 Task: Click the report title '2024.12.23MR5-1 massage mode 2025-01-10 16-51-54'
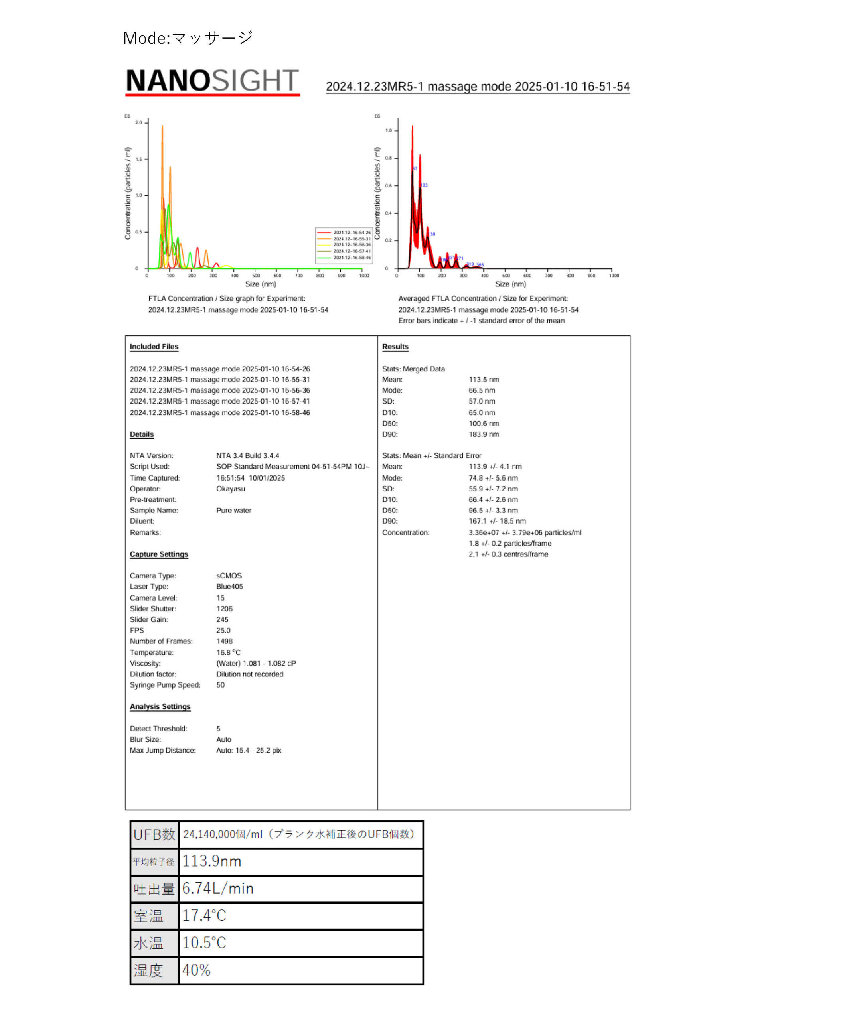point(478,87)
